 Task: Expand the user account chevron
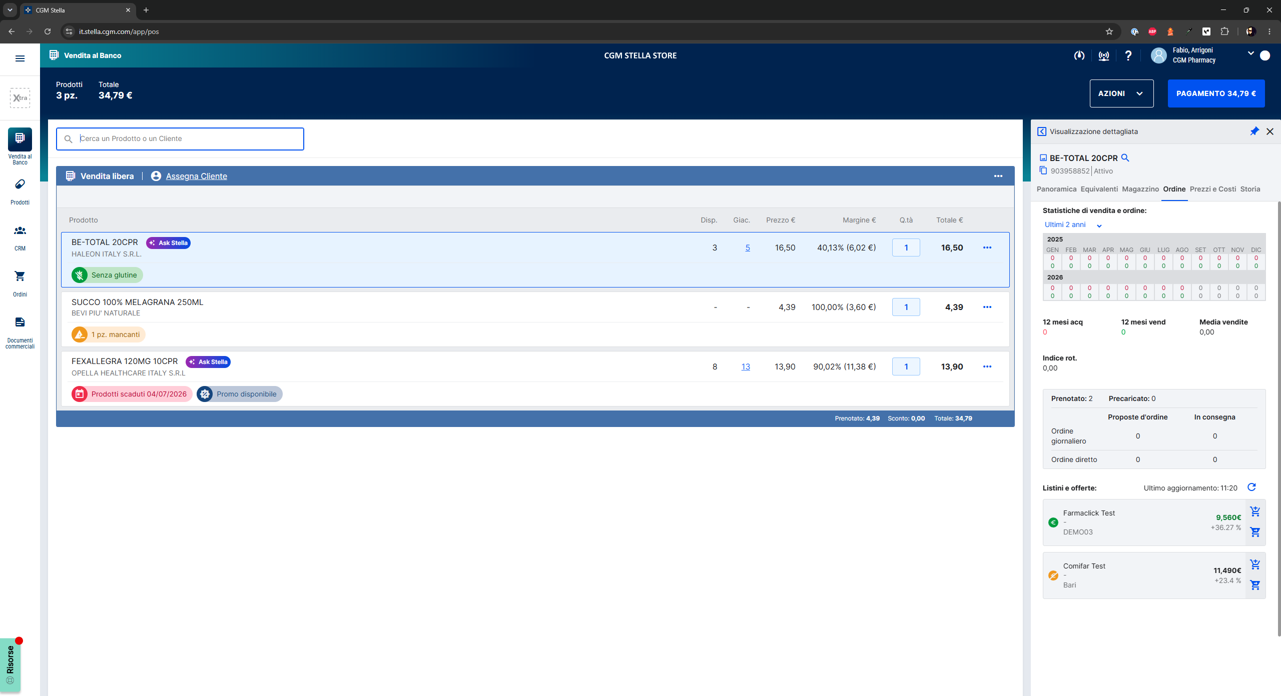[1251, 53]
